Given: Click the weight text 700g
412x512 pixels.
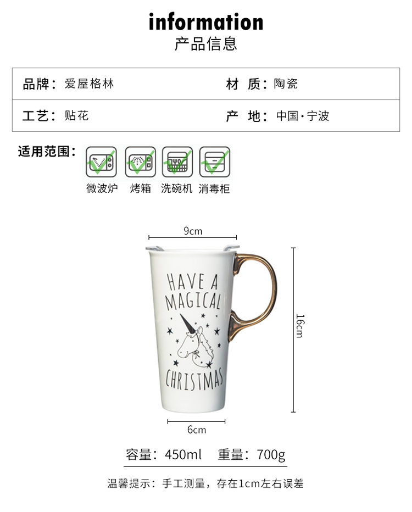Looking at the screenshot, I should 271,454.
